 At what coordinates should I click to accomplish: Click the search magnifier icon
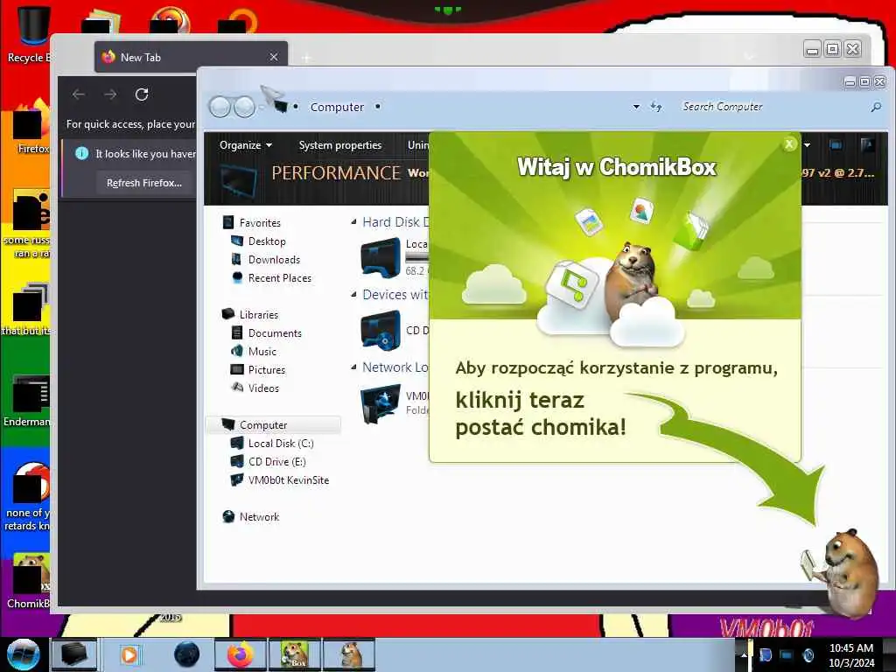click(x=875, y=107)
